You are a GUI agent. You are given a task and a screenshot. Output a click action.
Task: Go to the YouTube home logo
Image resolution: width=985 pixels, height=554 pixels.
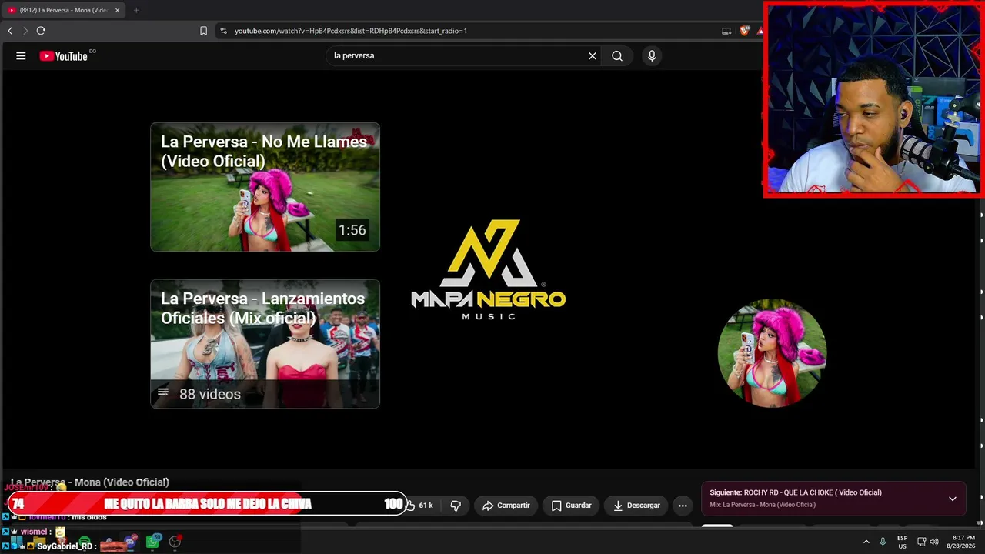tap(64, 55)
